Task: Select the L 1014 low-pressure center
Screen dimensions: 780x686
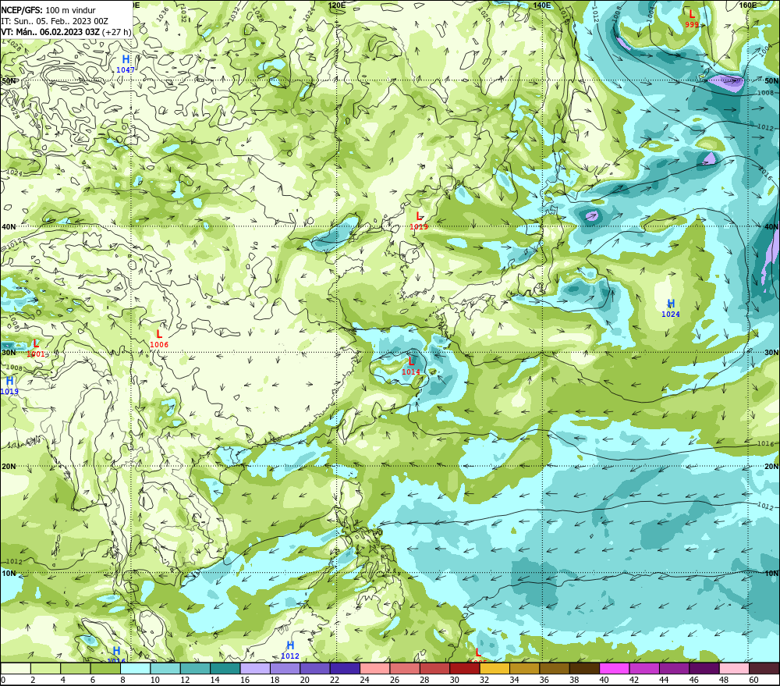Action: [x=411, y=366]
